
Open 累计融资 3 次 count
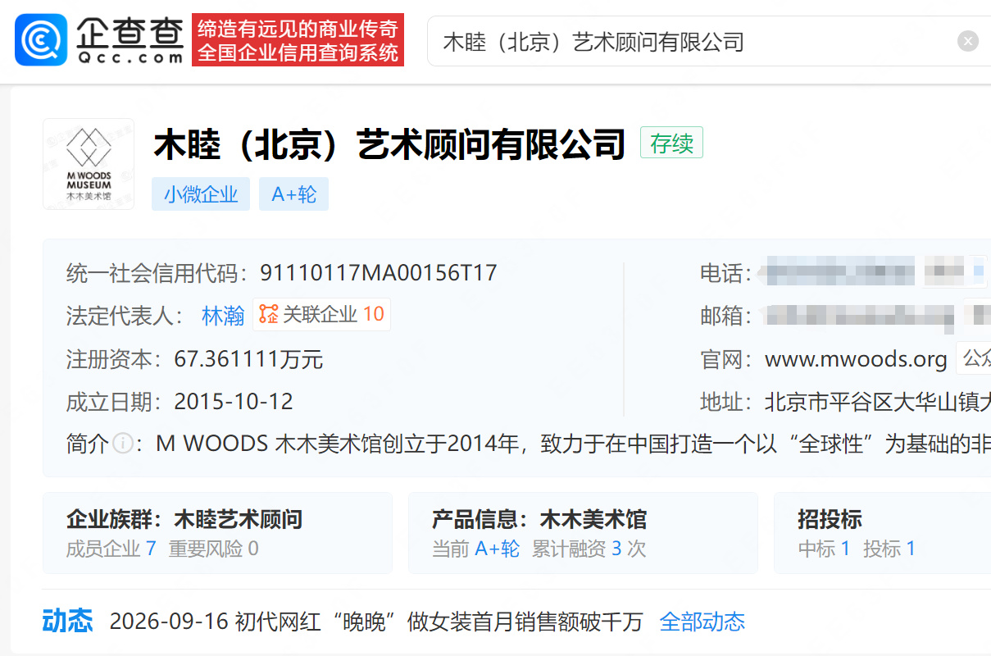click(589, 549)
